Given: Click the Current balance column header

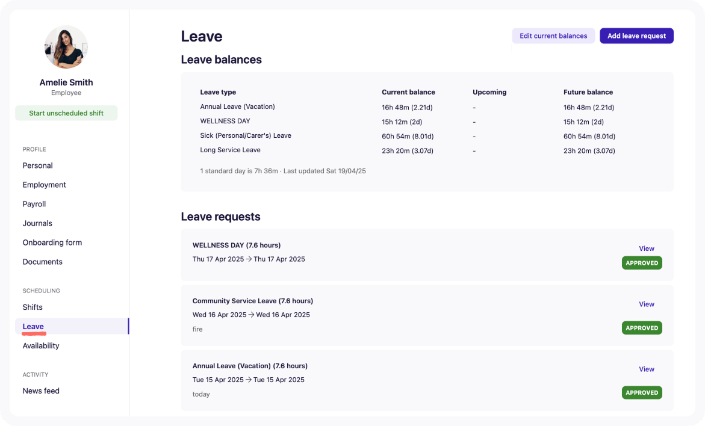Looking at the screenshot, I should [x=408, y=92].
